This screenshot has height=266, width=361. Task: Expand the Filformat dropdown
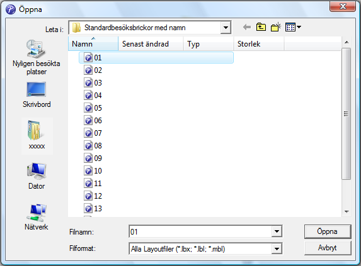click(277, 249)
